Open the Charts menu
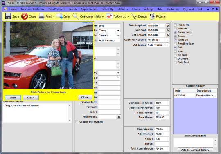The width and height of the screenshot is (221, 154). click(x=136, y=9)
